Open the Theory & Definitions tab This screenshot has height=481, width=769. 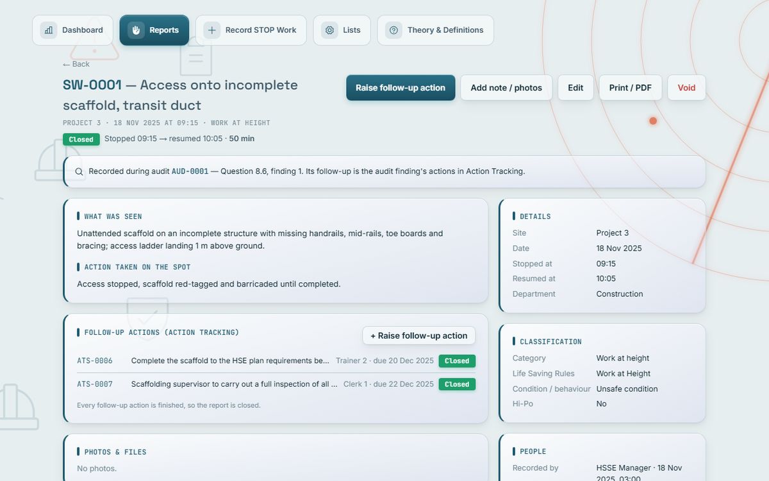click(435, 30)
